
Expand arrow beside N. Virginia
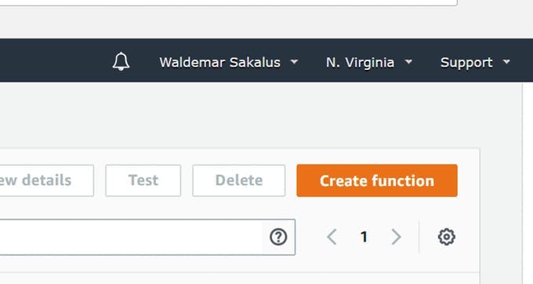[408, 62]
